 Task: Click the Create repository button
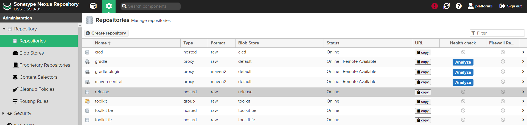106,33
